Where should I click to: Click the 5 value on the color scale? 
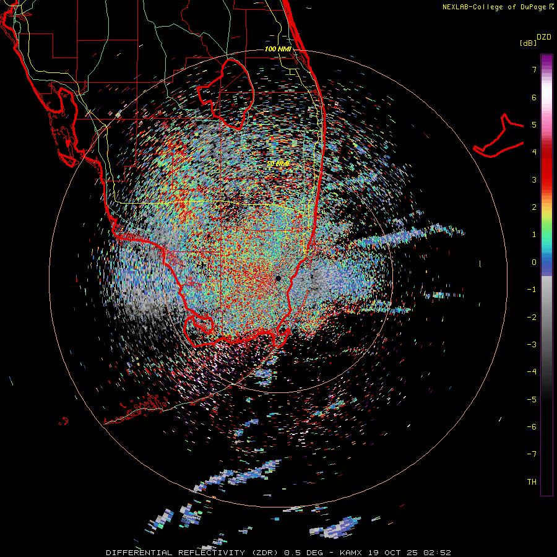(x=534, y=124)
